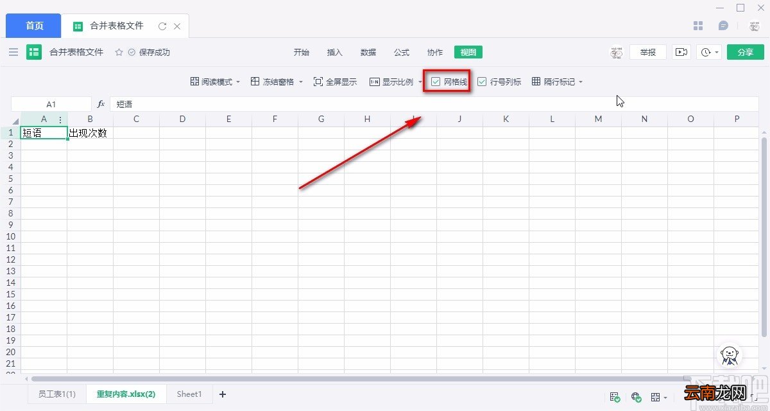Screen dimensions: 770x411
Task: Switch to the 员工表1(1) sheet tab
Action: pyautogui.click(x=56, y=394)
